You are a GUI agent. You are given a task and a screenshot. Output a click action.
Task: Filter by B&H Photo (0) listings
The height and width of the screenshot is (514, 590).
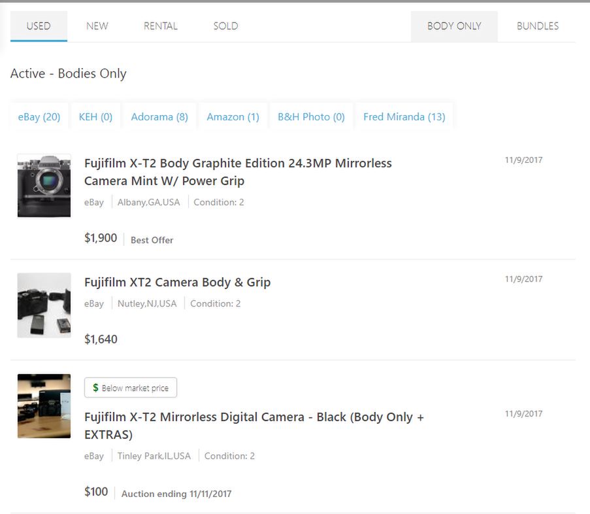click(311, 117)
